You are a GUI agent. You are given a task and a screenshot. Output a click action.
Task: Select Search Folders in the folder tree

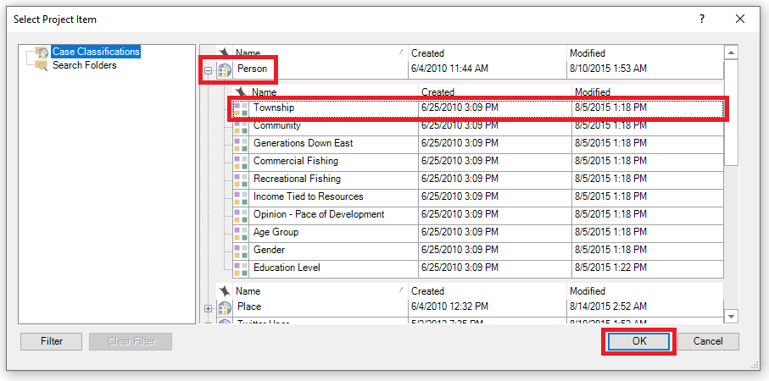84,65
